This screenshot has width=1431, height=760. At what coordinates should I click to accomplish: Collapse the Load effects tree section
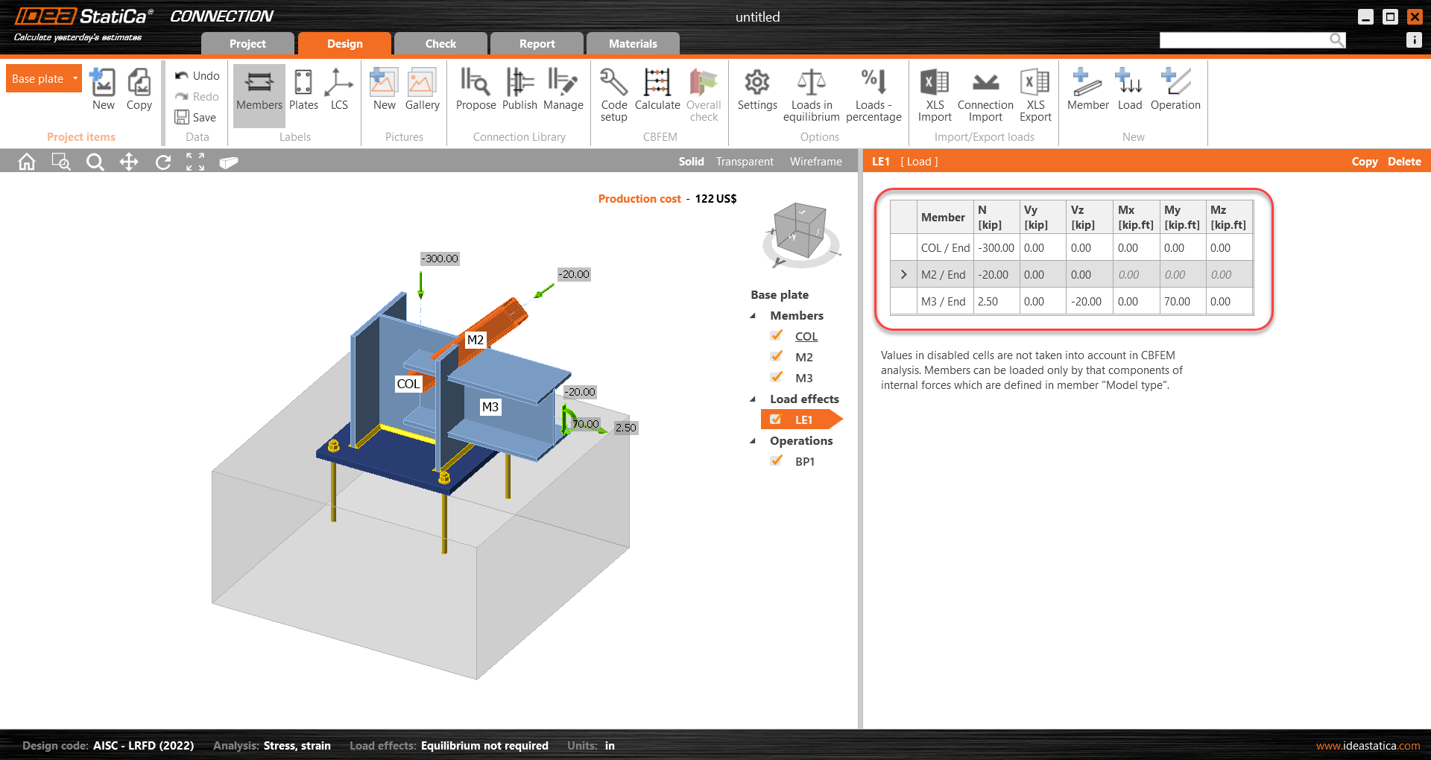click(x=753, y=399)
